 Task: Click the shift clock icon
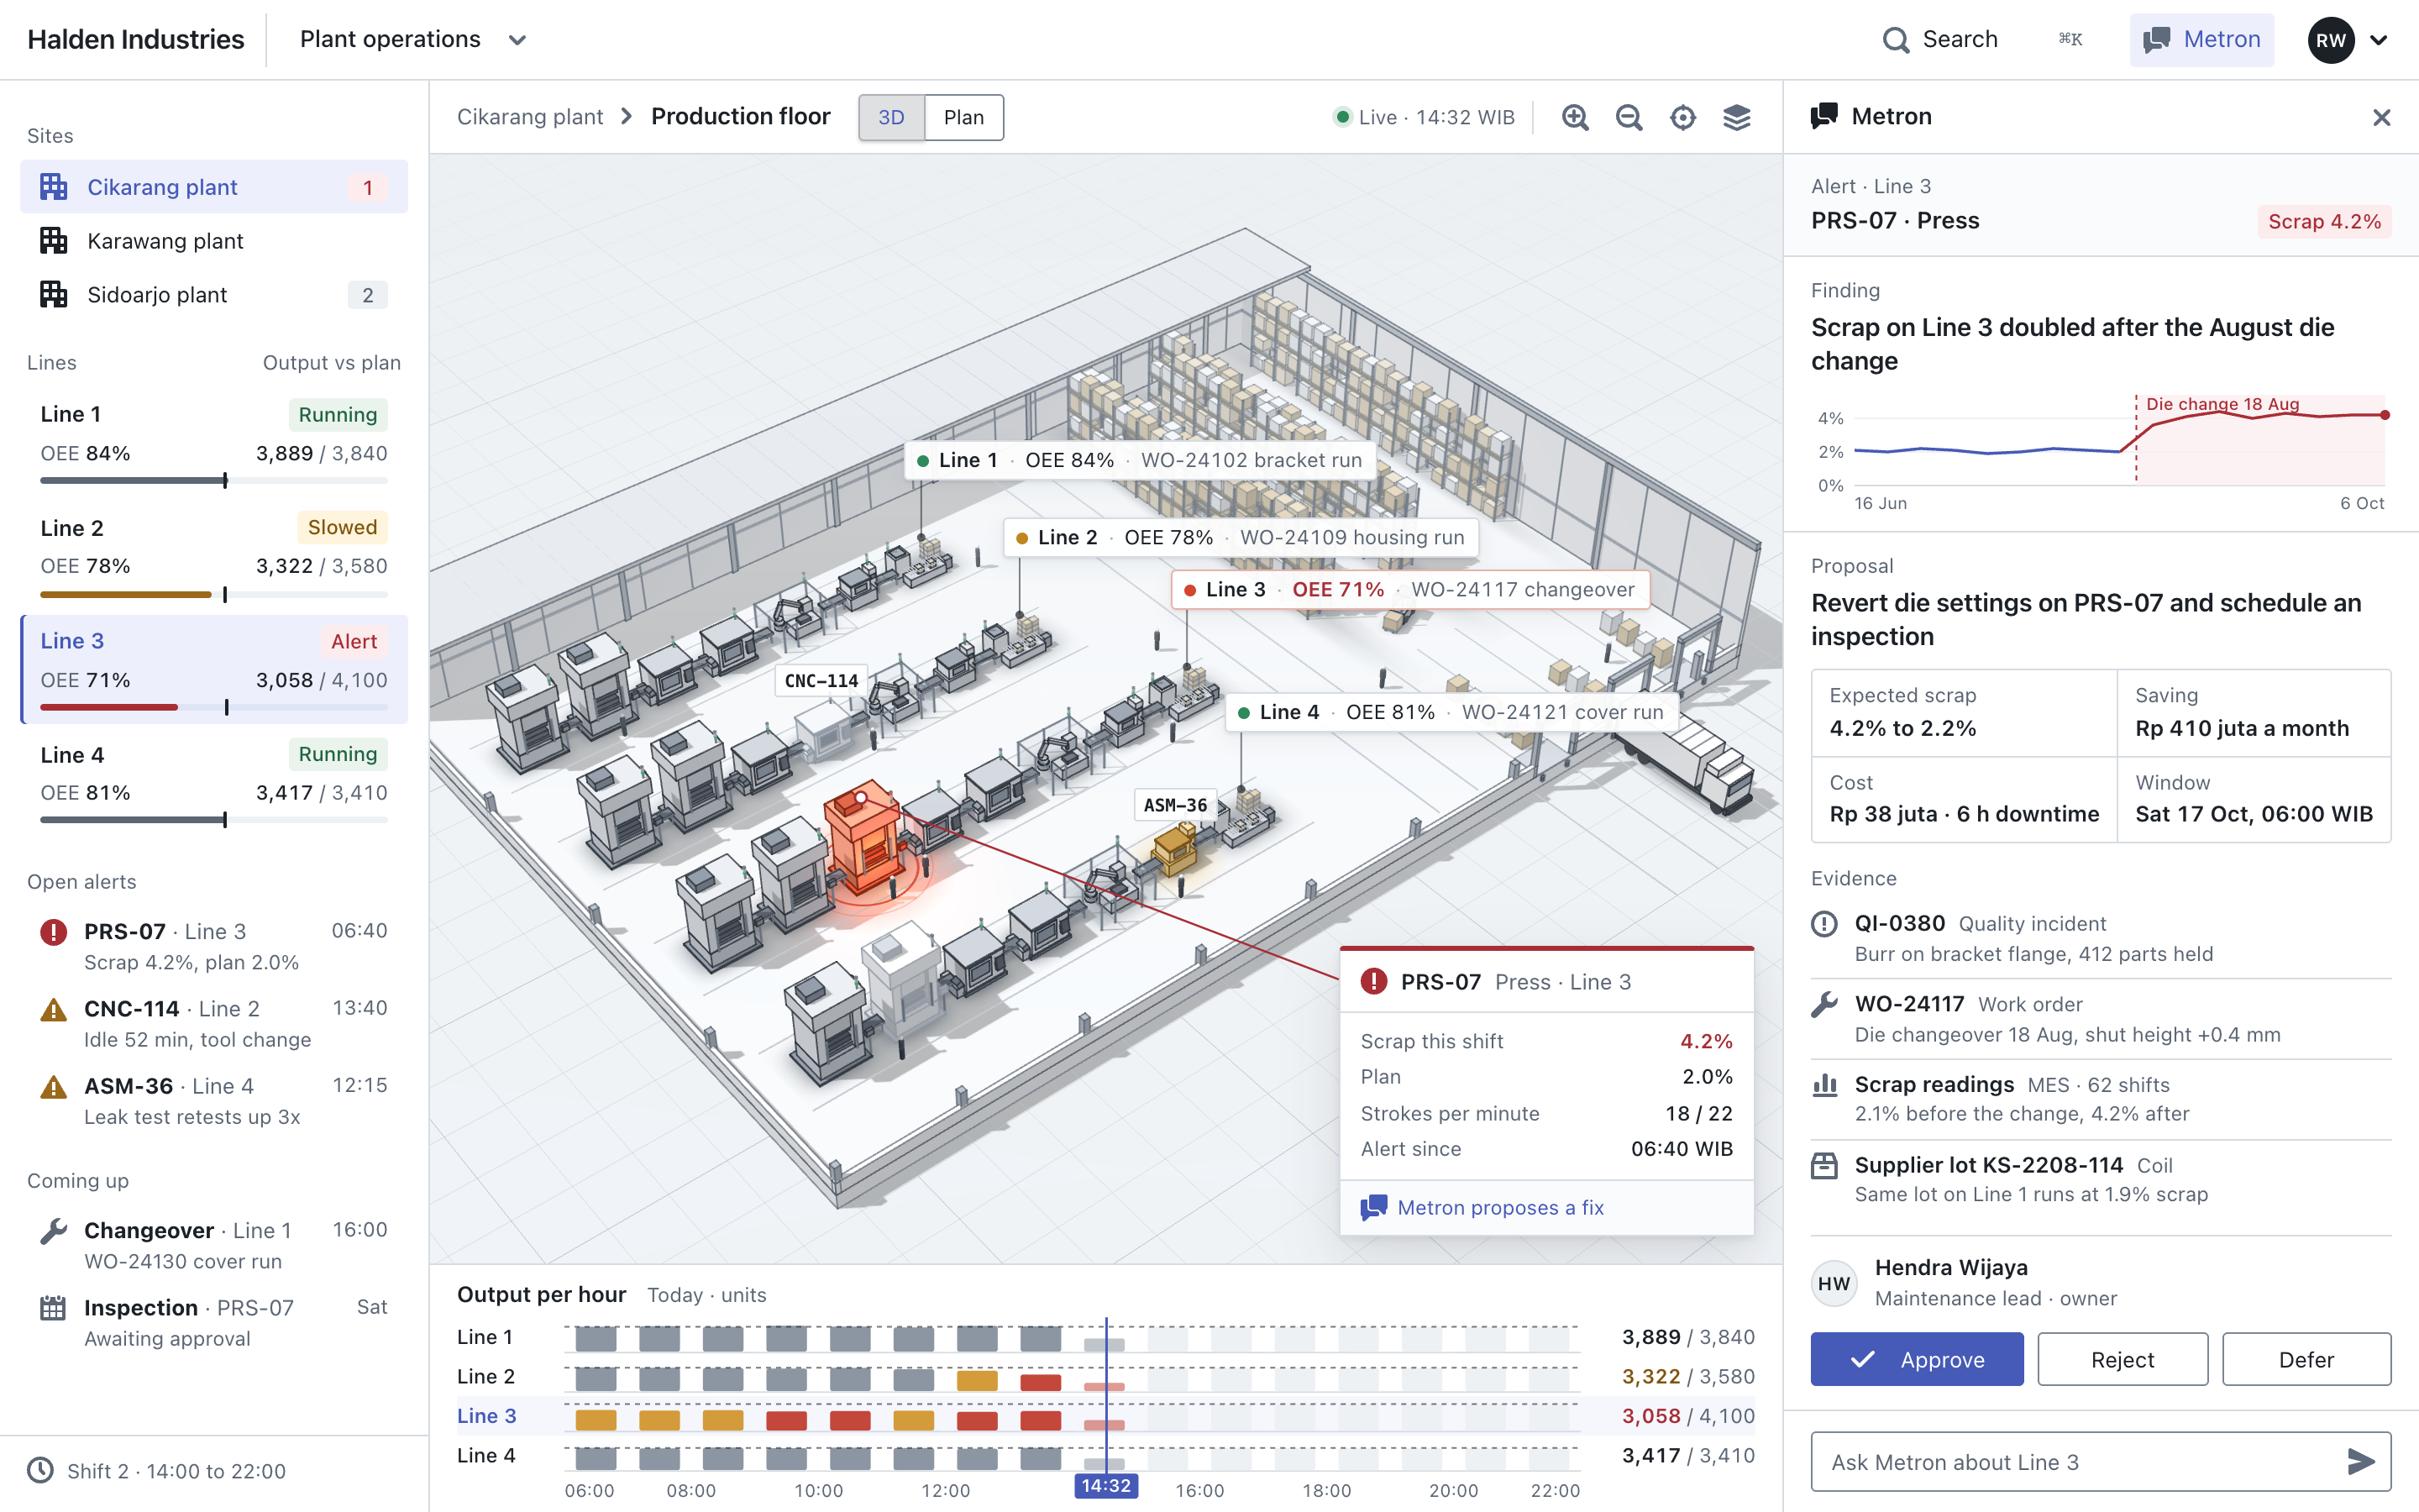pyautogui.click(x=40, y=1470)
